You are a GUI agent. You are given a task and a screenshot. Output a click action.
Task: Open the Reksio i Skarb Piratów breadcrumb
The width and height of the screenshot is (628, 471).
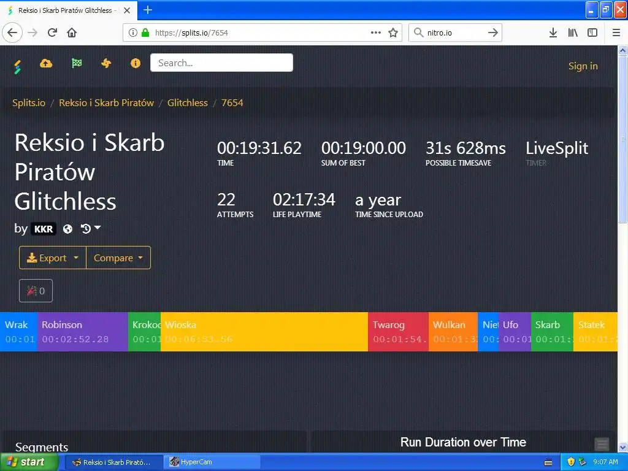click(x=106, y=102)
